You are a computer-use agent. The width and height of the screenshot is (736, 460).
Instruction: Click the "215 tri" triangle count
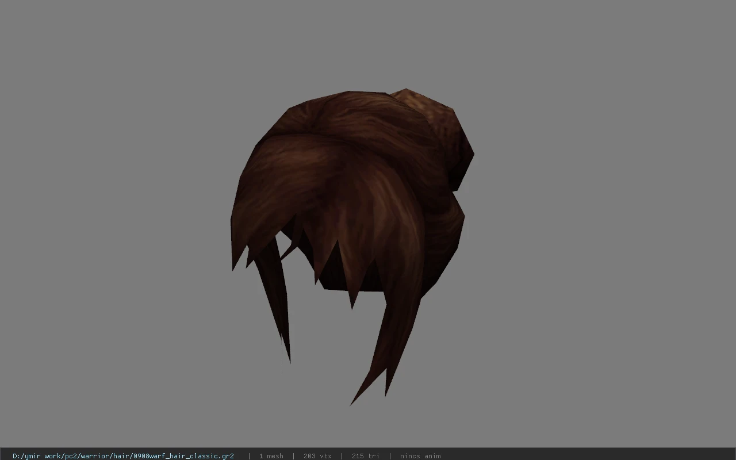click(x=365, y=456)
